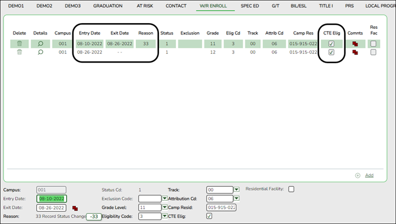Click the Attribution Cd field showing 06
Image resolution: width=396 pixels, height=224 pixels.
(219, 199)
